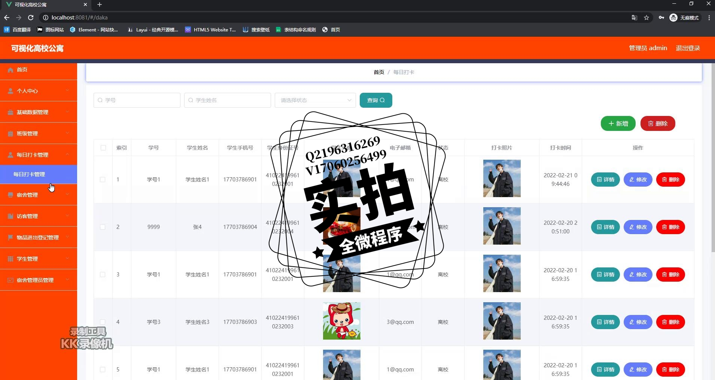Check the checkbox for row 5

103,370
